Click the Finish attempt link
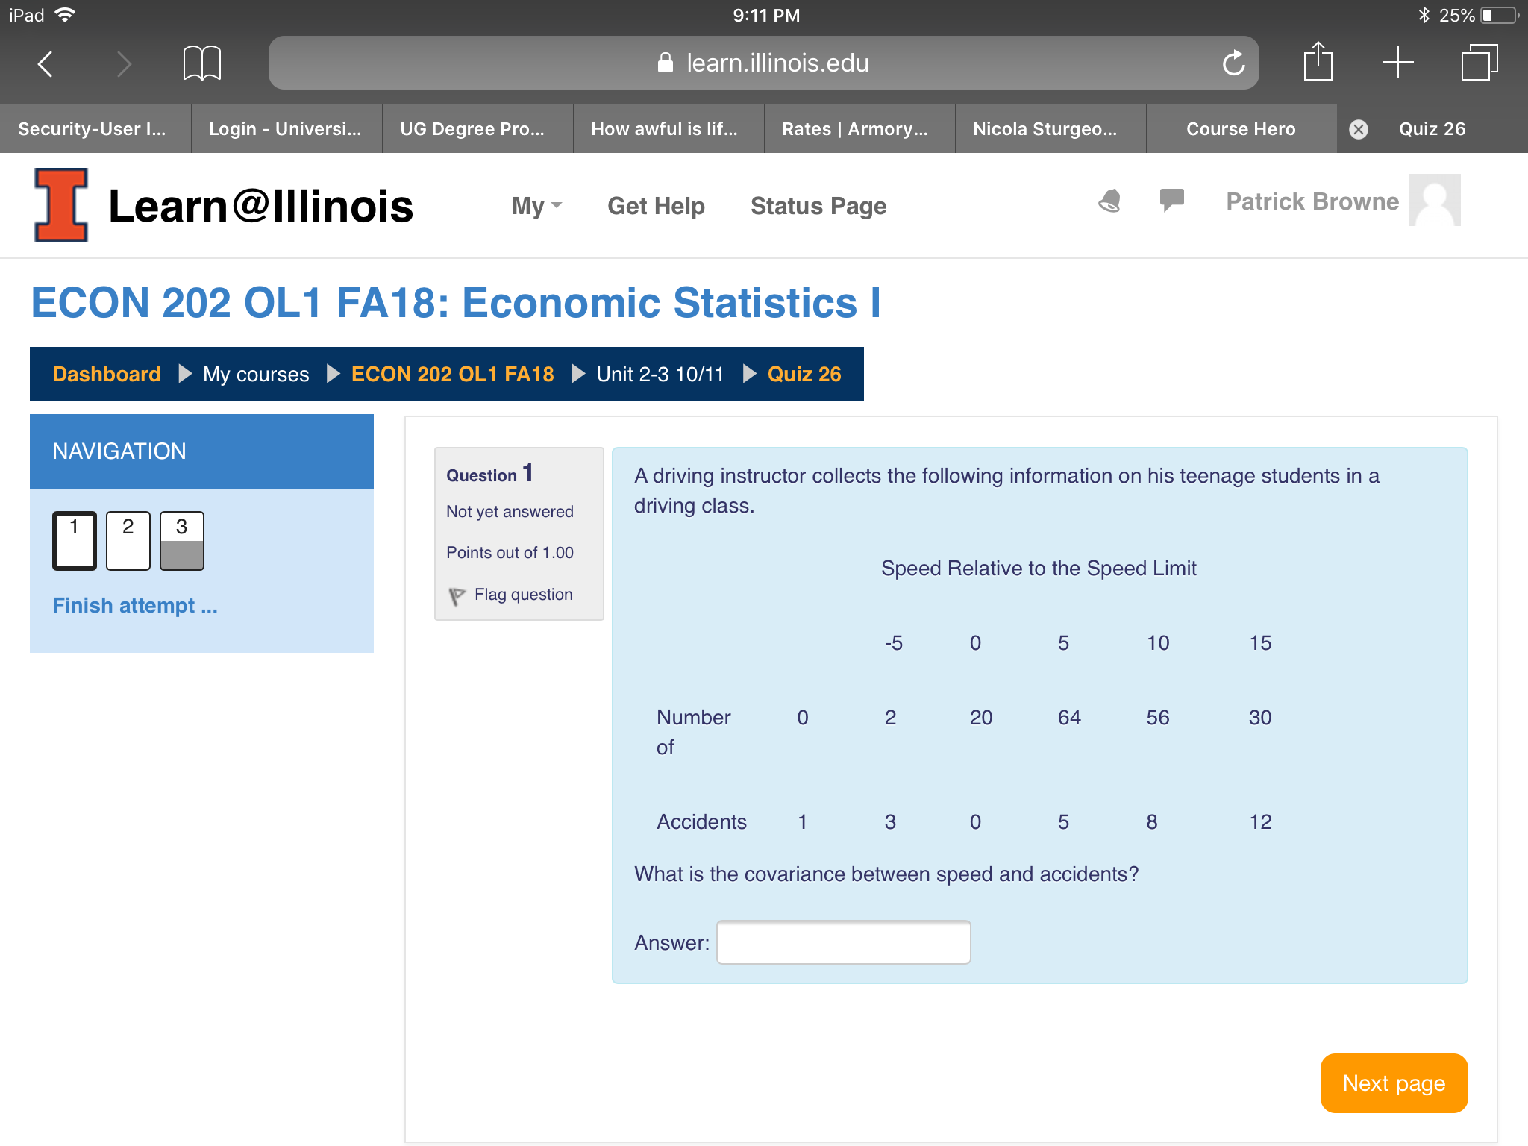 coord(135,605)
